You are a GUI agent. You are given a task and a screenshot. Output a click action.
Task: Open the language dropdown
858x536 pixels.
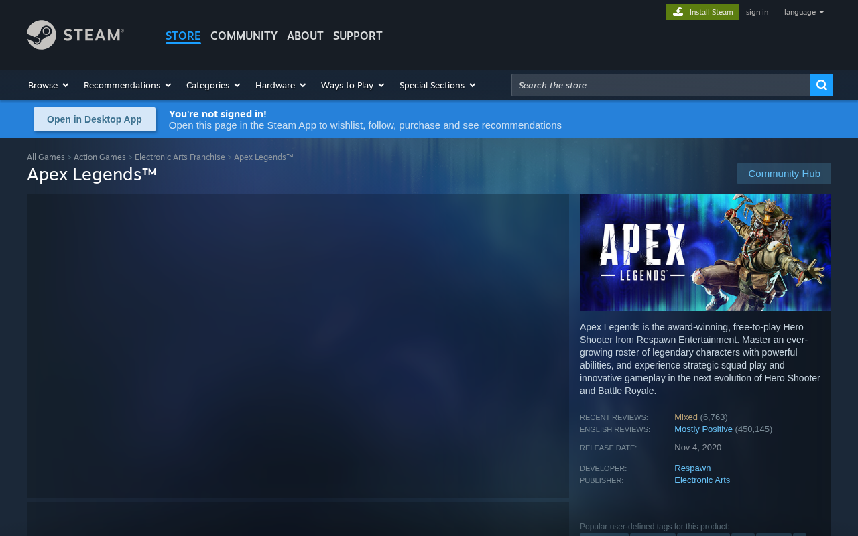[804, 12]
